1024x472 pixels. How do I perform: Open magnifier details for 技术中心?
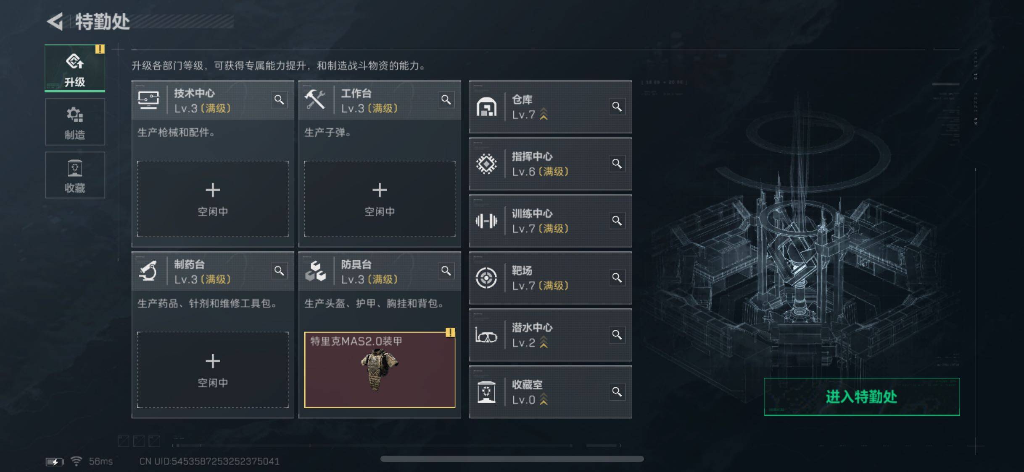[279, 100]
